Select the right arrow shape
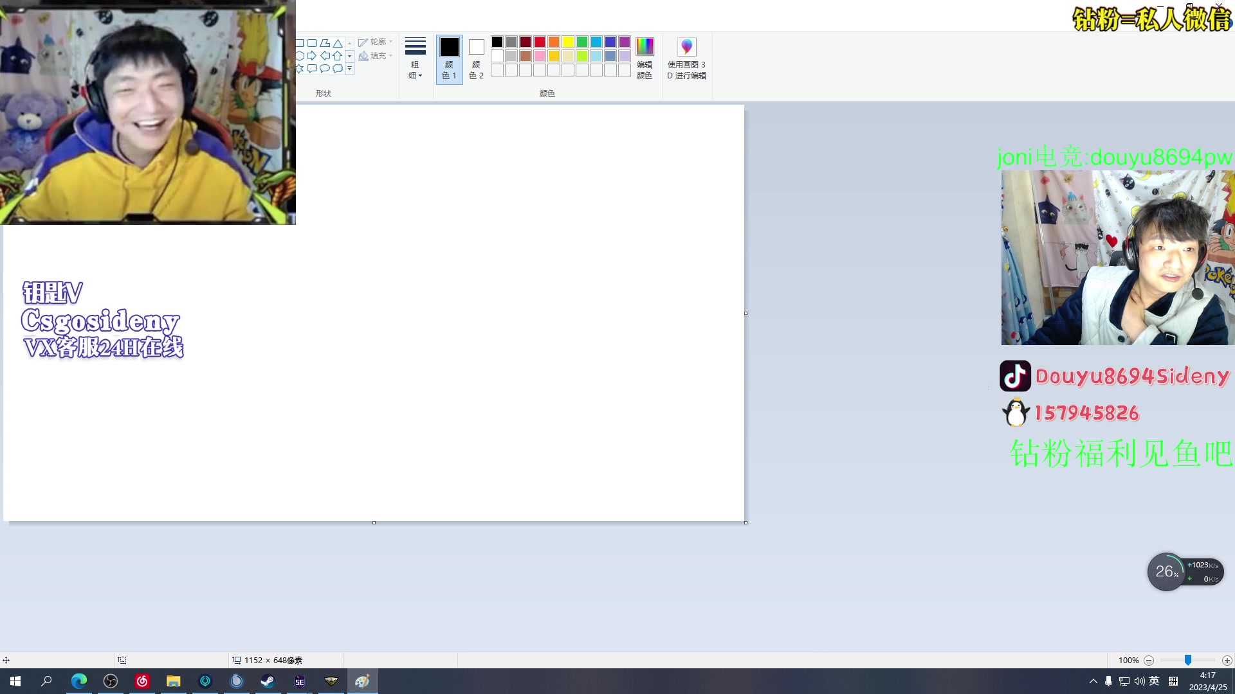Screen dimensions: 1235x694 click(312, 56)
